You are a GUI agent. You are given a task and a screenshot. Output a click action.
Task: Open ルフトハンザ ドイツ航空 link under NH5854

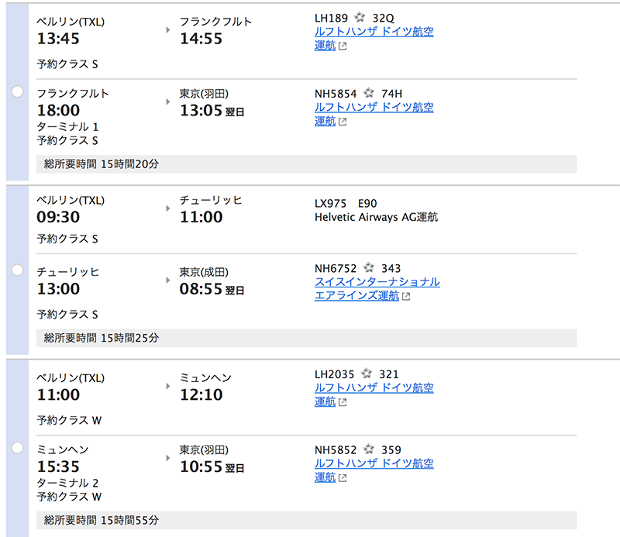click(374, 108)
